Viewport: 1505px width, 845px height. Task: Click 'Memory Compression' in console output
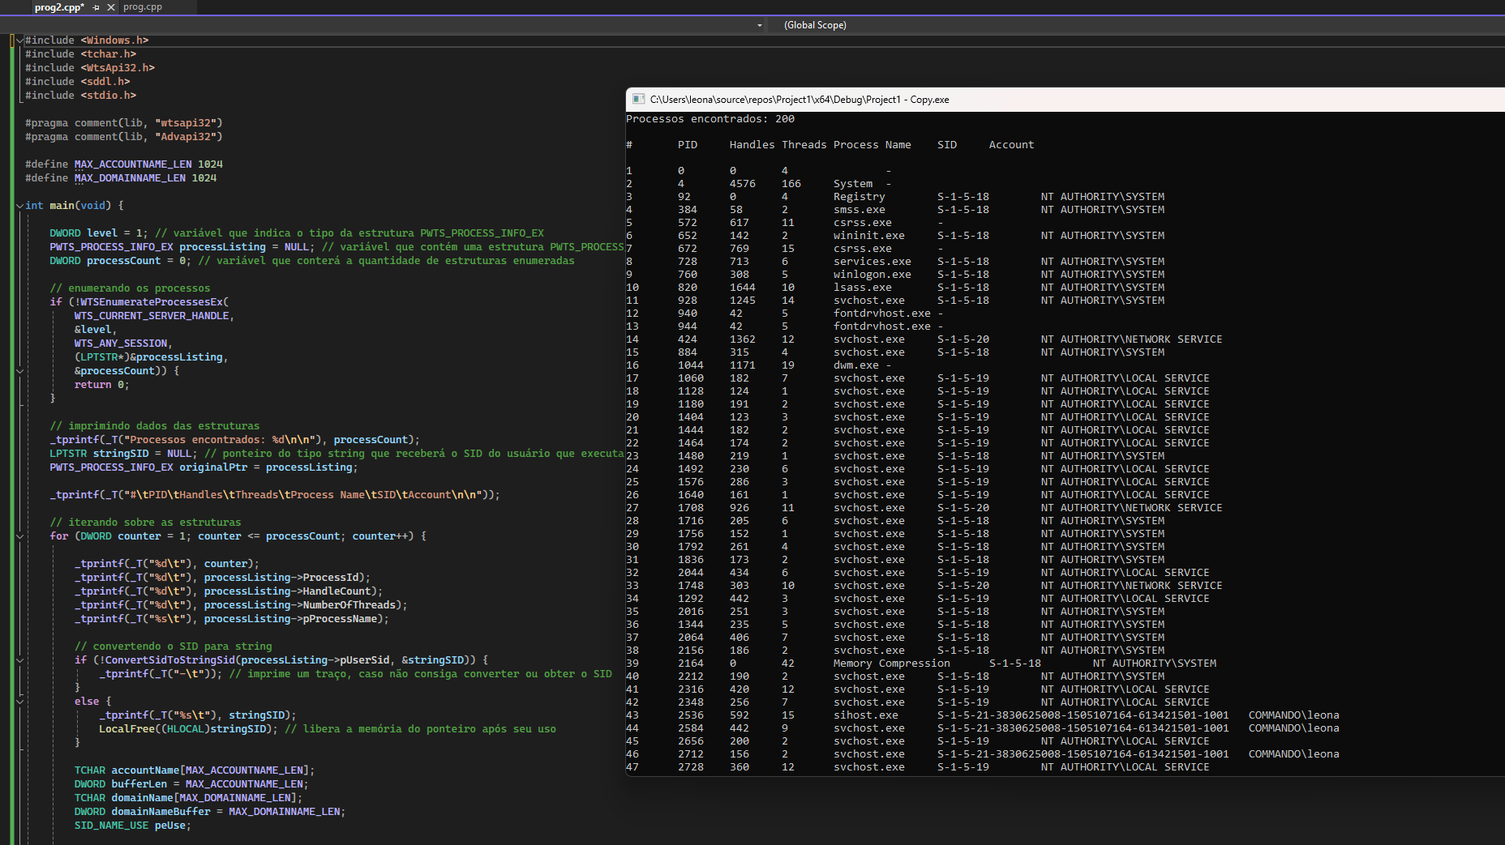tap(891, 664)
